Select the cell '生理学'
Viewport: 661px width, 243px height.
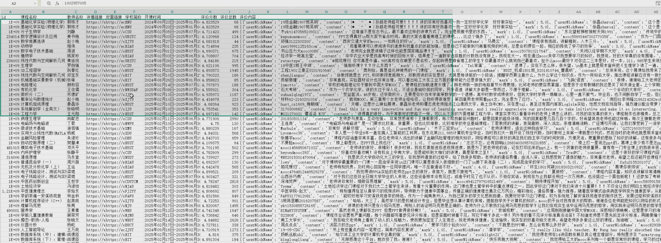[x=43, y=66]
